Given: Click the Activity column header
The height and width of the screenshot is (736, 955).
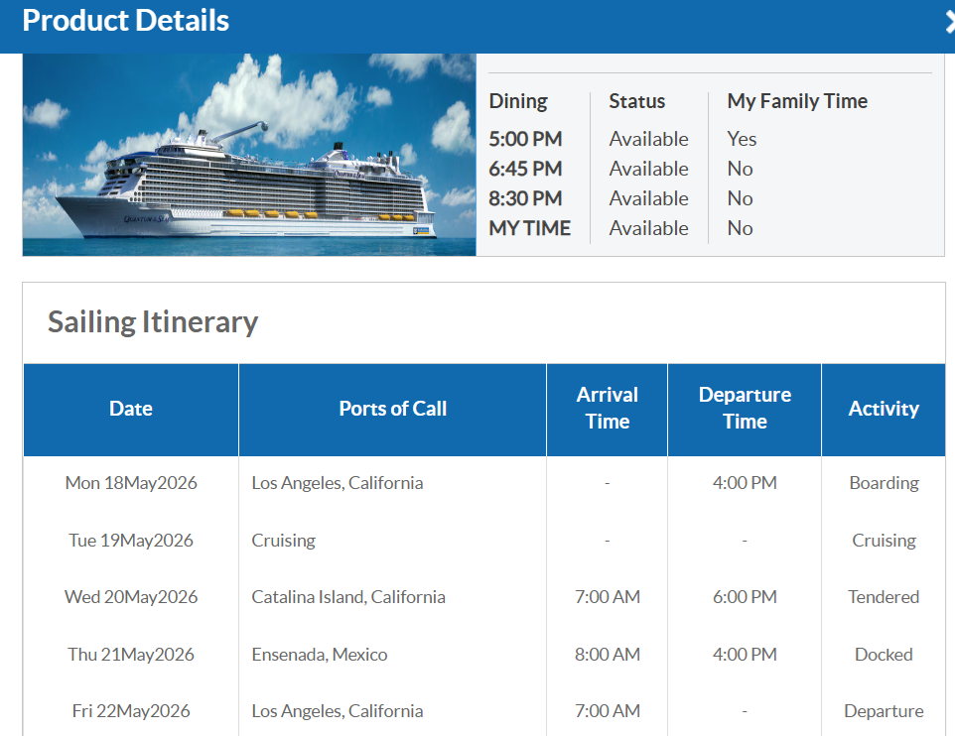Looking at the screenshot, I should pyautogui.click(x=884, y=409).
